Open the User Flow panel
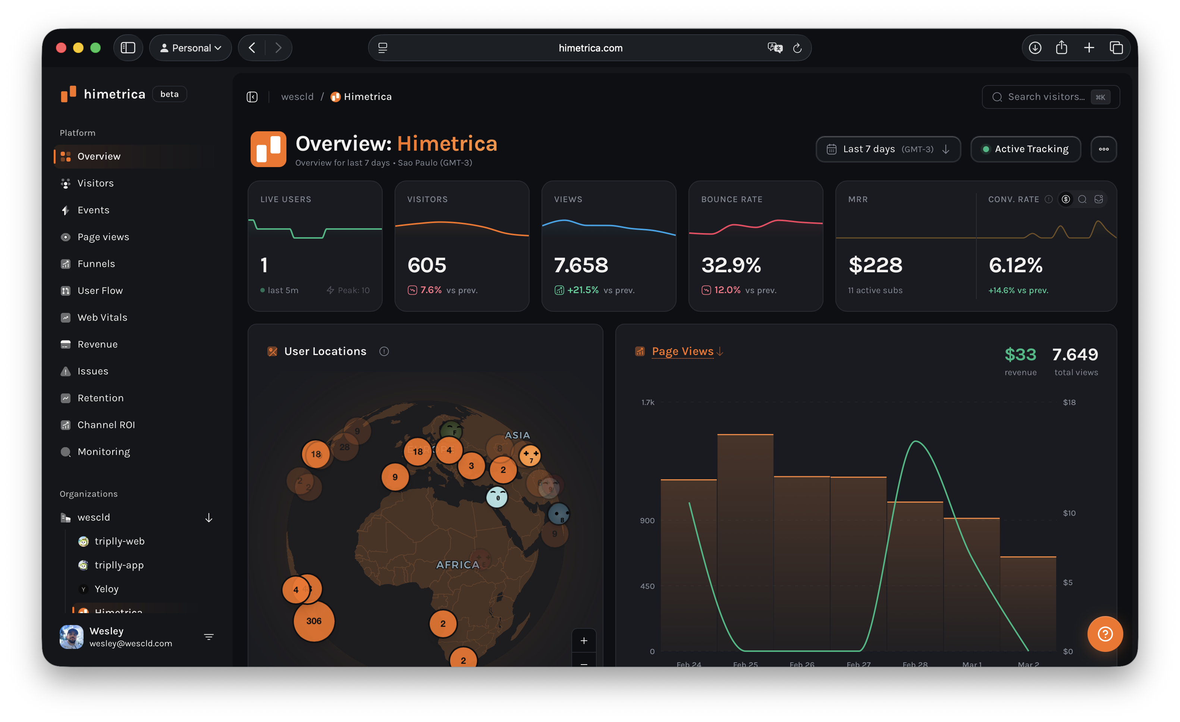Image resolution: width=1180 pixels, height=722 pixels. 101,290
